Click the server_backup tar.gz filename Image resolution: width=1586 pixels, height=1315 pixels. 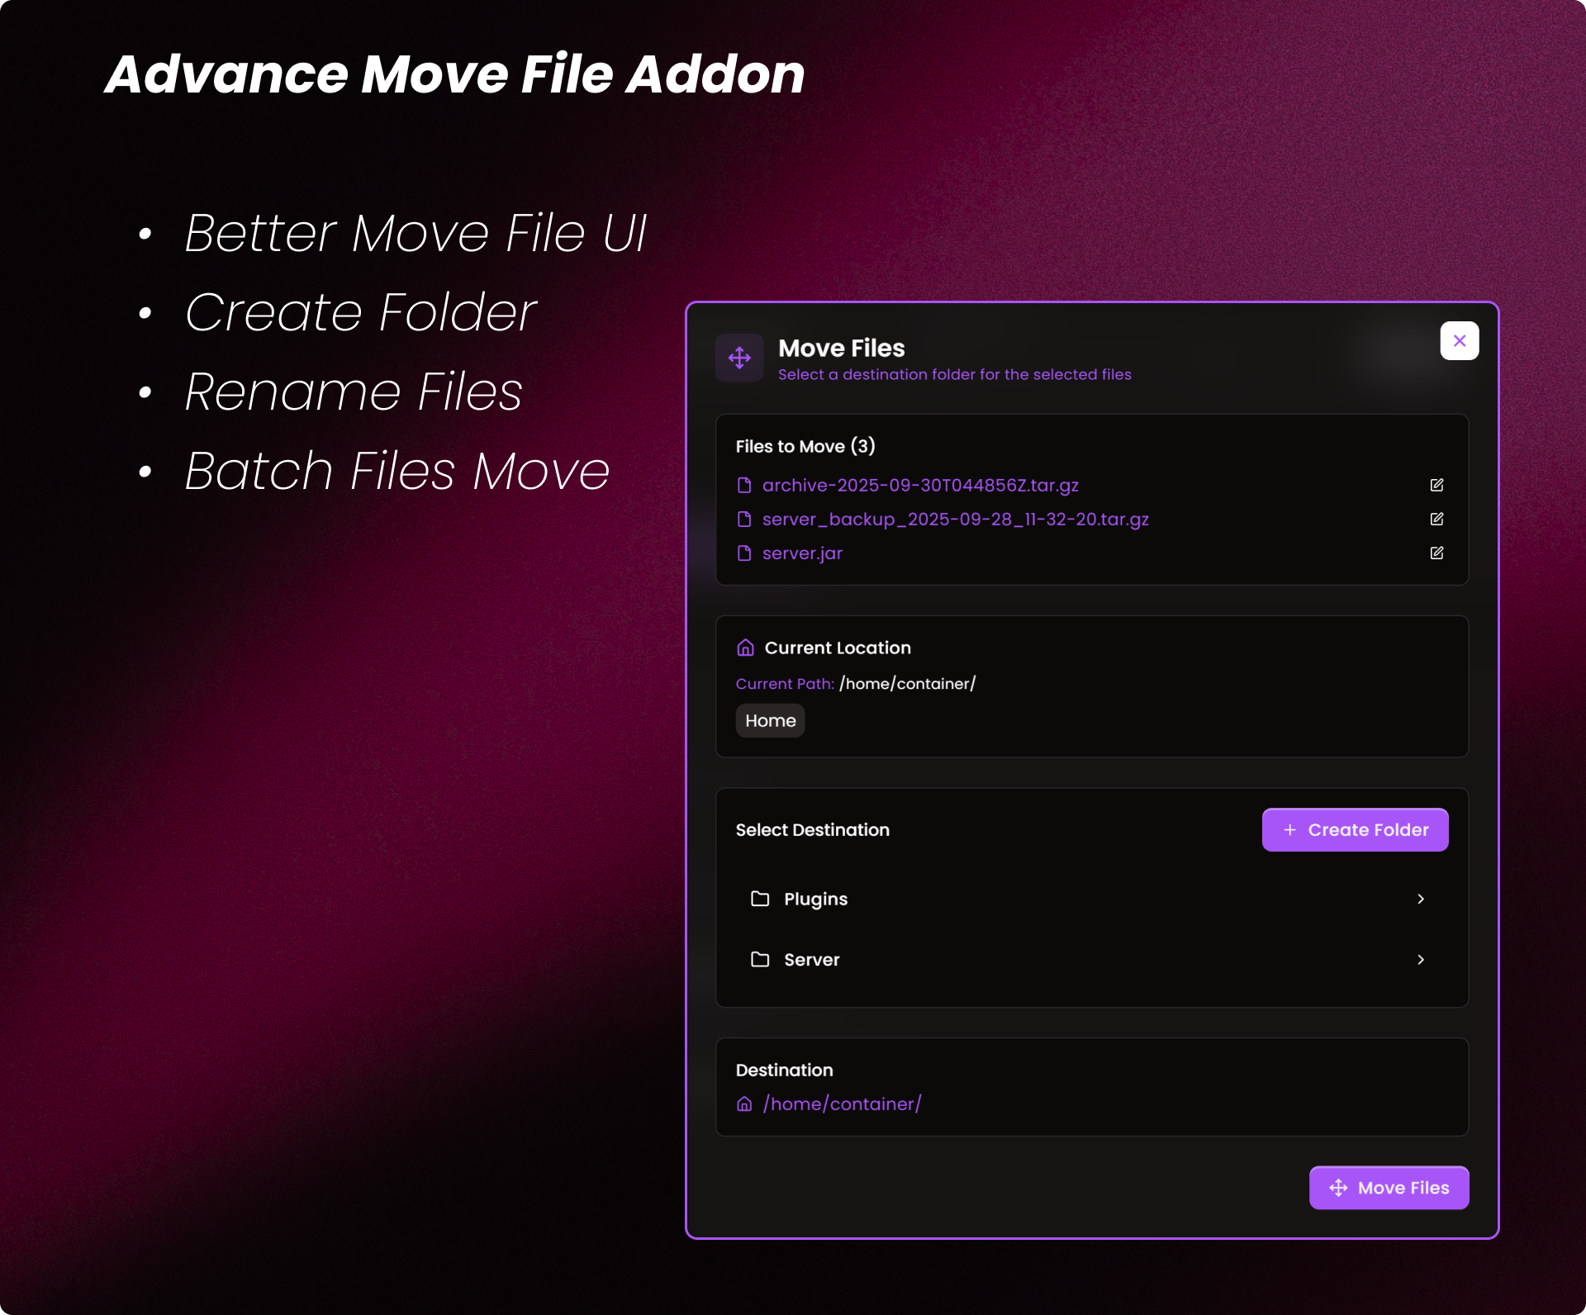[x=955, y=520]
